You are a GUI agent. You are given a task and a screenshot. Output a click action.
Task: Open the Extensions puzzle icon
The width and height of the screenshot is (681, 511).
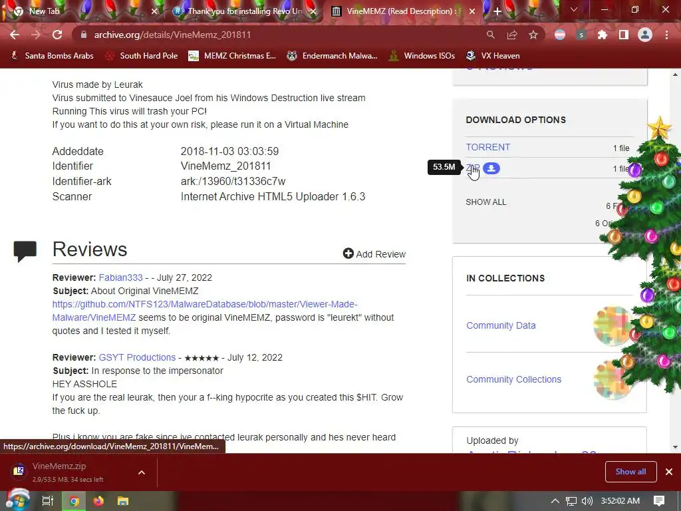602,35
